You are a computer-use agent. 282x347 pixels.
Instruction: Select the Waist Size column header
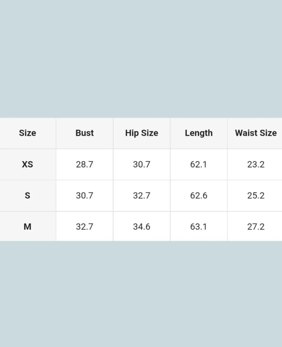tap(256, 133)
